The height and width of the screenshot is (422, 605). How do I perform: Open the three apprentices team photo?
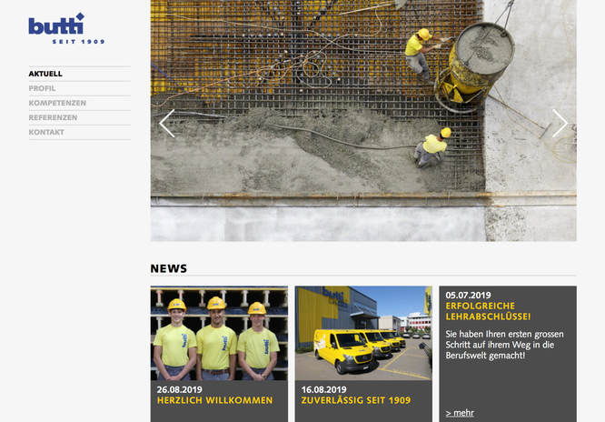(x=219, y=333)
